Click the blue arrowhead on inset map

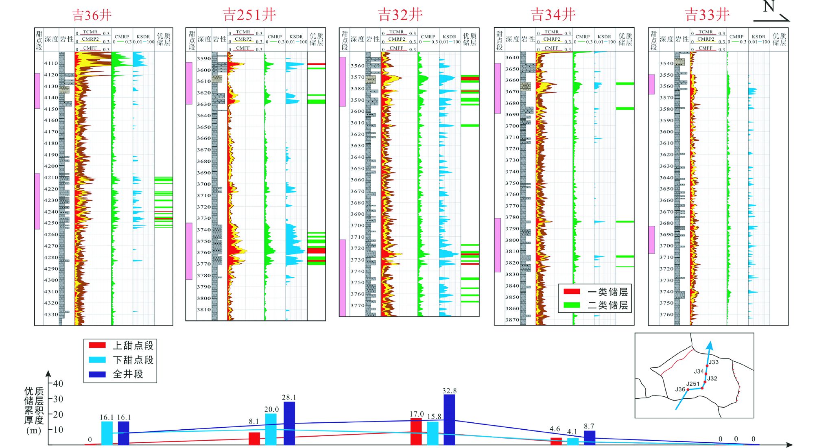pyautogui.click(x=710, y=346)
